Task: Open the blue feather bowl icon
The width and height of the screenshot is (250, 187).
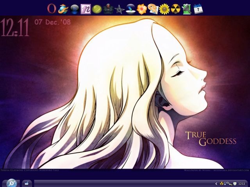Action: coord(130,9)
